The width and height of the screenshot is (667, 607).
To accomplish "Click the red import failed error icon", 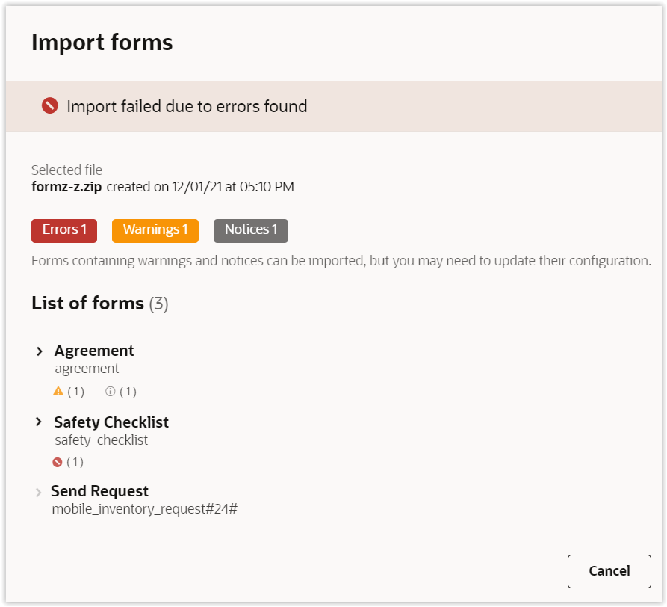I will [50, 106].
